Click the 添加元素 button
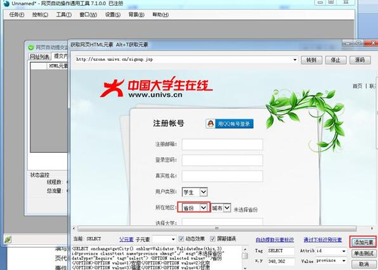 363,242
